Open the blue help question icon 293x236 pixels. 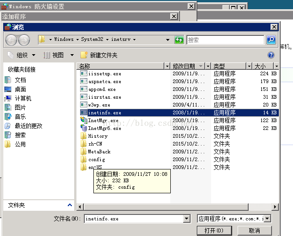271,55
